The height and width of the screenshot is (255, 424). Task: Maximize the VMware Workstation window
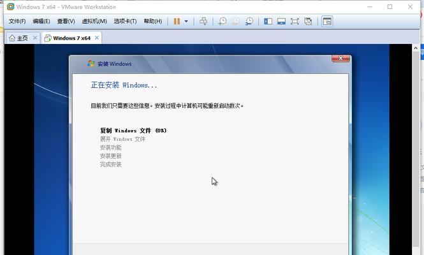coord(390,7)
